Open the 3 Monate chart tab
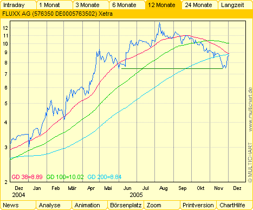The height and width of the screenshot is (210, 253). 90,5
